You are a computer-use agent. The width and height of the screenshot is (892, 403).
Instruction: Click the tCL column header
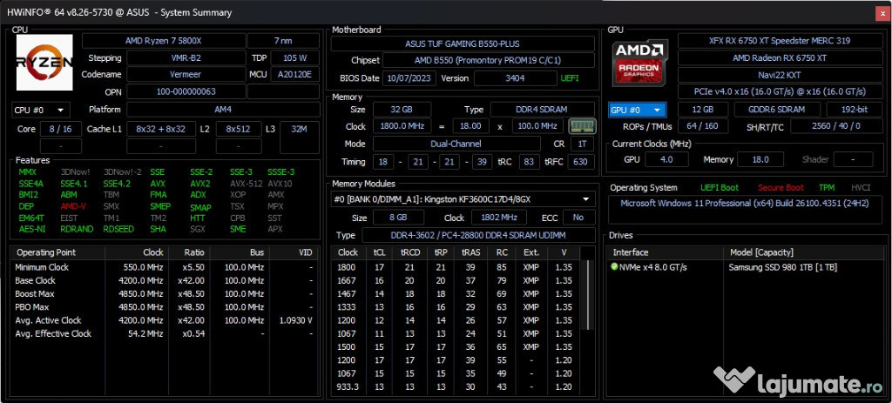click(379, 252)
